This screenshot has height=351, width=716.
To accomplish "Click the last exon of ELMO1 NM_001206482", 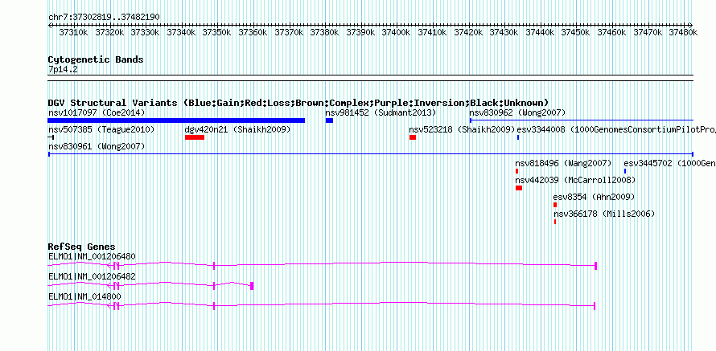I will 252,286.
